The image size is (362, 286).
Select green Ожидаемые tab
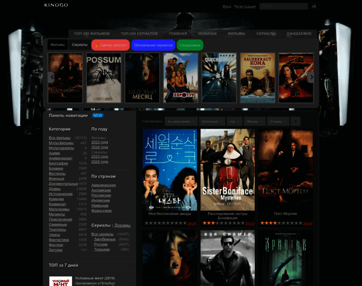click(190, 45)
